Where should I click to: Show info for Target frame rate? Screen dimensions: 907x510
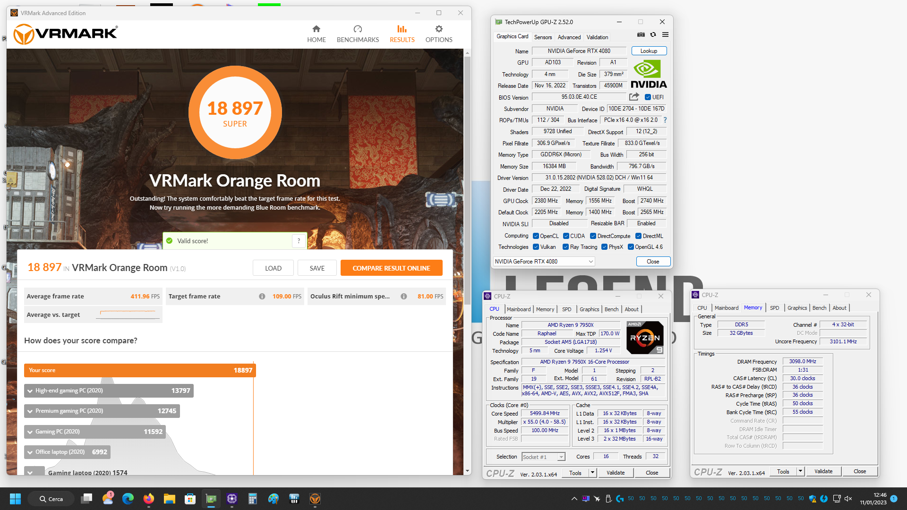262,297
